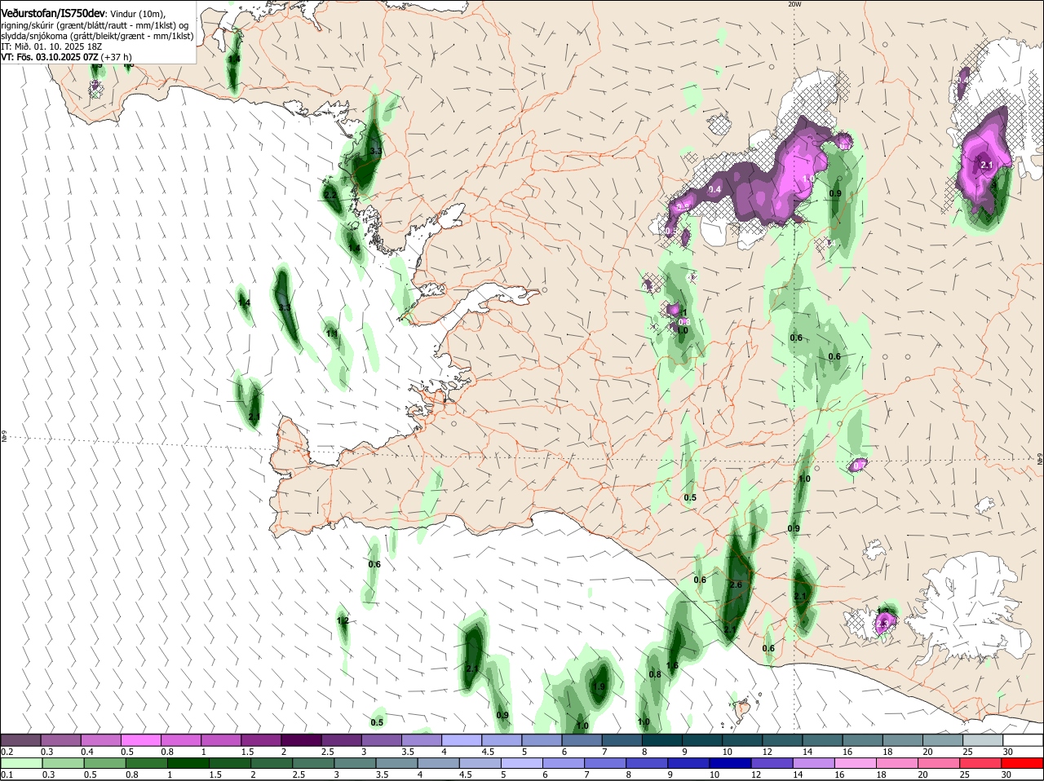Select the snow scale swatch from 0.5 to 0.8
The height and width of the screenshot is (781, 1044).
click(x=141, y=740)
